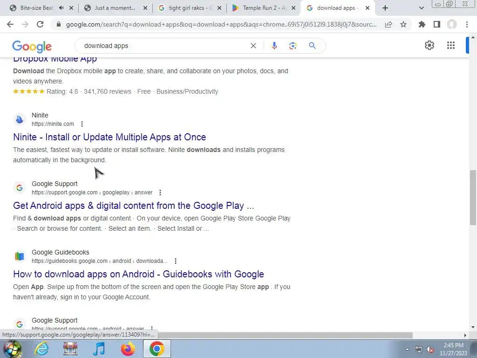
Task: Switch to the Just a moment tab
Action: (x=115, y=8)
